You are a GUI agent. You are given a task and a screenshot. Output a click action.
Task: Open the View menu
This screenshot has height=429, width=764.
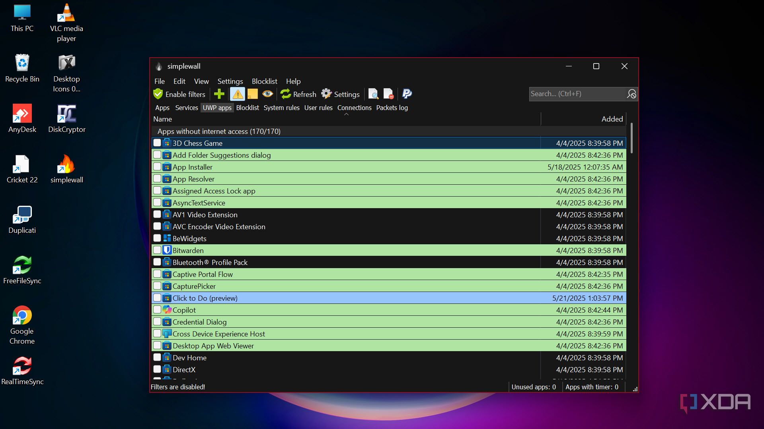pos(201,81)
